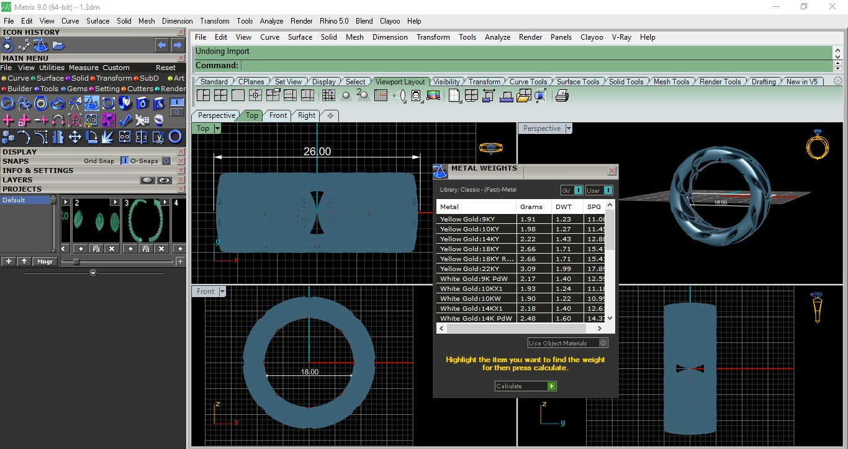Expand project thumbnail 3 arrow
The height and width of the screenshot is (449, 848).
(x=165, y=202)
